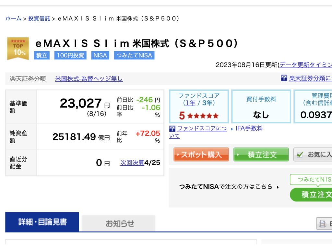The image size is (332, 249).
Task: Click the TOP 10% gold badge icon
Action: point(18,49)
